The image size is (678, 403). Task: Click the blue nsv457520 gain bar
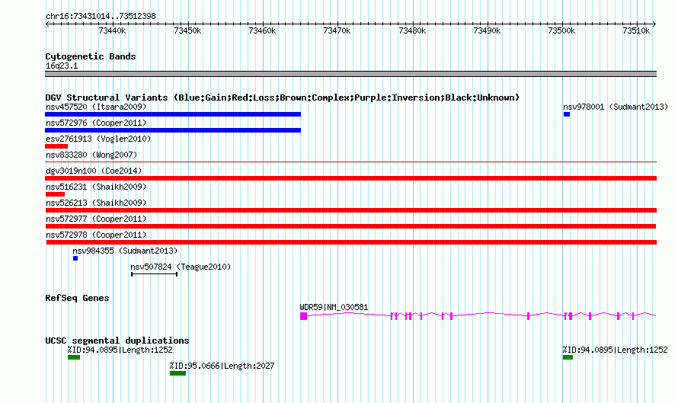pyautogui.click(x=173, y=114)
